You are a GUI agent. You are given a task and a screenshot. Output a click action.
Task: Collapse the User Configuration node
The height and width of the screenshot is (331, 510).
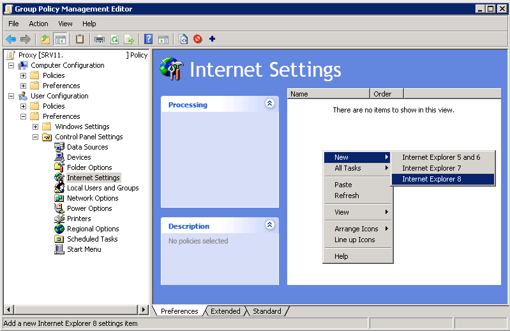[x=11, y=96]
